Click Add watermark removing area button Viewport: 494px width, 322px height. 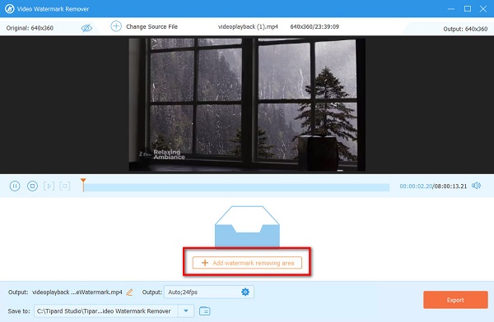(247, 263)
